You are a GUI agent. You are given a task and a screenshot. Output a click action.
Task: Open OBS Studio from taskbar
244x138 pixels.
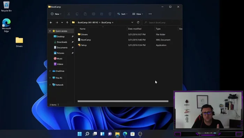point(140,134)
